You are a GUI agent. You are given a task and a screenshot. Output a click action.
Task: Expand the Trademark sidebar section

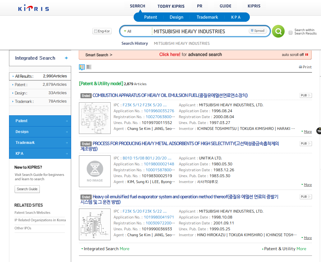40,142
